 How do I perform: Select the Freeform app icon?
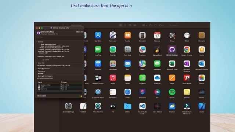point(142,49)
